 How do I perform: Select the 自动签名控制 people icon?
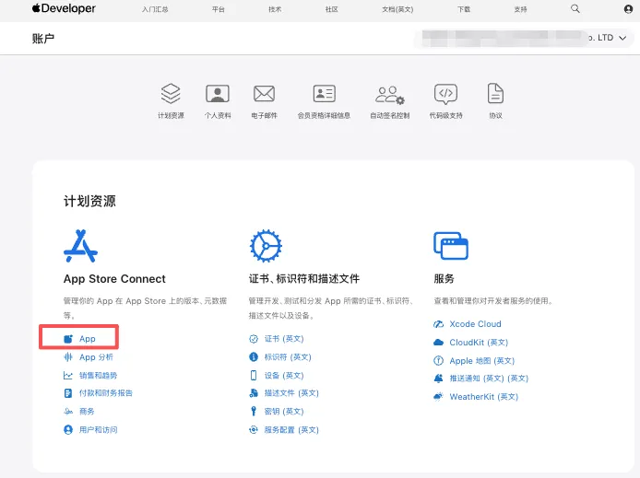coord(390,95)
